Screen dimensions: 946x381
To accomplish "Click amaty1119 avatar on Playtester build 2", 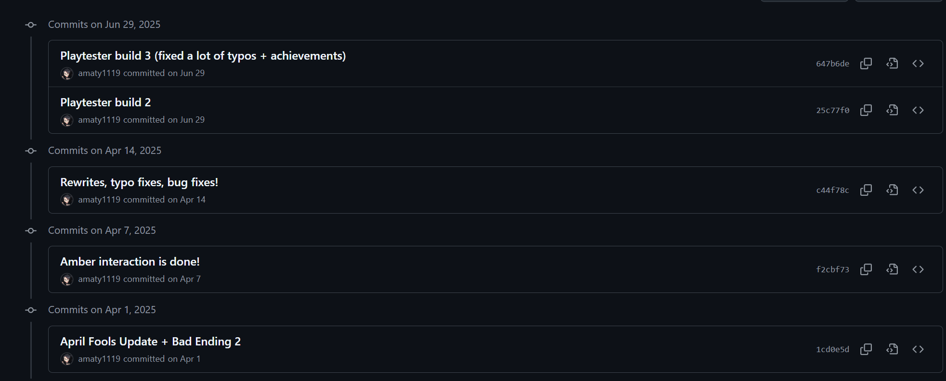I will pyautogui.click(x=67, y=120).
